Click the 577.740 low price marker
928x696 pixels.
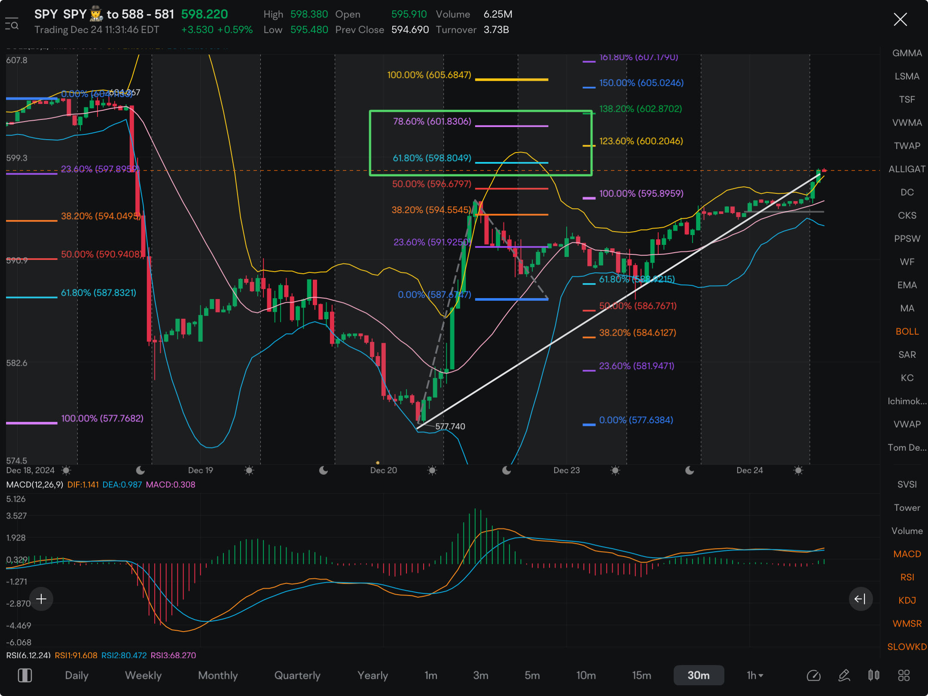point(450,426)
